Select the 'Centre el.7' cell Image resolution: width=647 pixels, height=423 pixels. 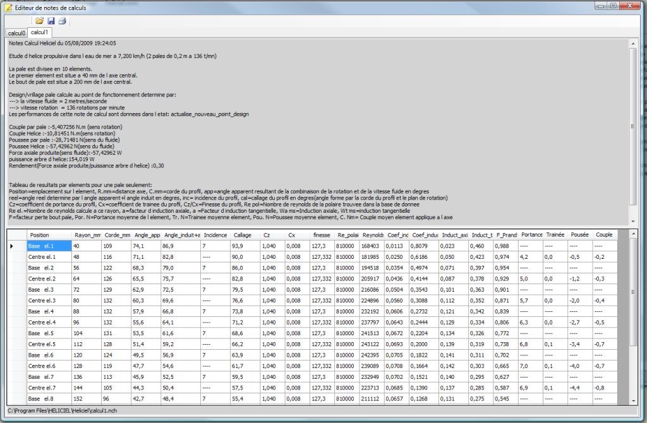tap(49, 388)
